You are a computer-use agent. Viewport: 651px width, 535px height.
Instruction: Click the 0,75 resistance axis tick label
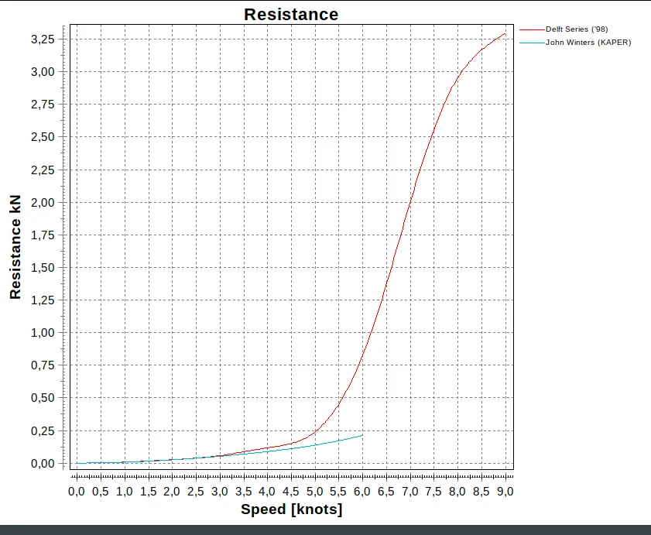(42, 365)
